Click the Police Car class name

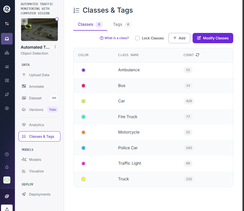[128, 148]
